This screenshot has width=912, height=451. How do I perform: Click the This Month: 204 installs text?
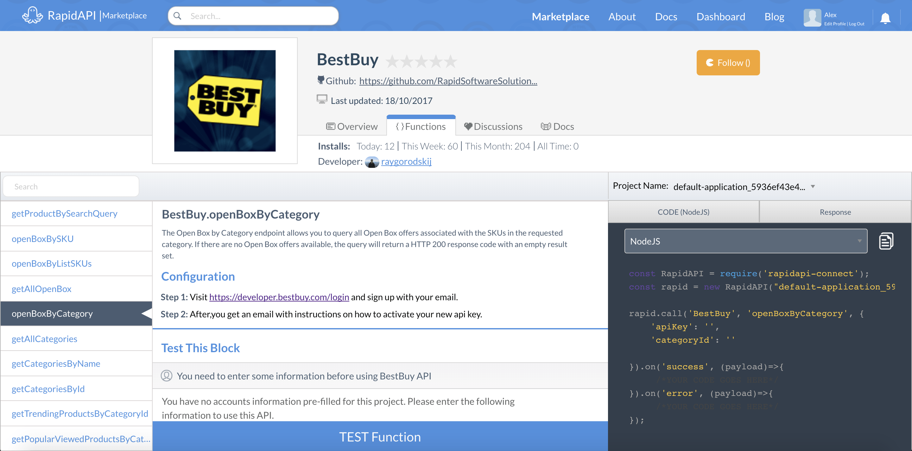pyautogui.click(x=497, y=146)
